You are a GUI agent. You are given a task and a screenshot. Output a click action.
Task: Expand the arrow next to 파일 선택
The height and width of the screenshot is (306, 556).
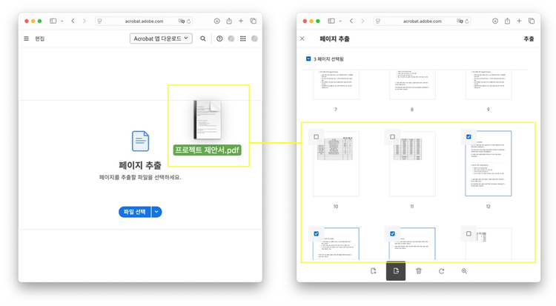(156, 212)
